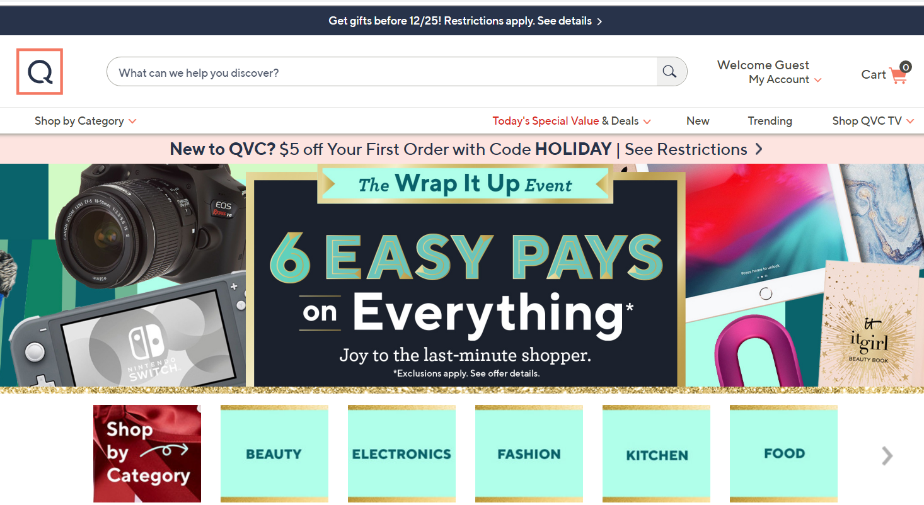The width and height of the screenshot is (924, 505).
Task: Open the My Account dropdown
Action: (x=785, y=80)
